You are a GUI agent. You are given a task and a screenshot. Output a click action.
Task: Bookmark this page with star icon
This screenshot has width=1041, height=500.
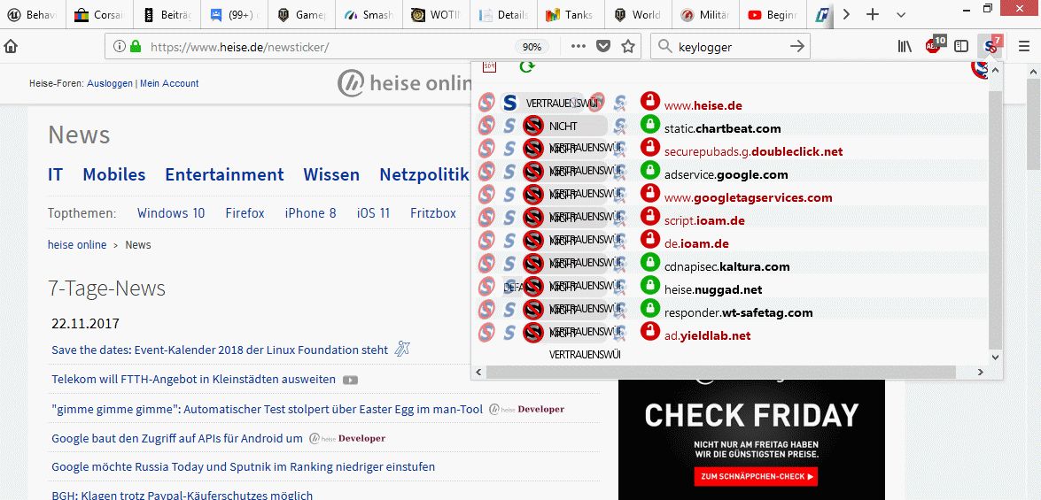pyautogui.click(x=627, y=46)
